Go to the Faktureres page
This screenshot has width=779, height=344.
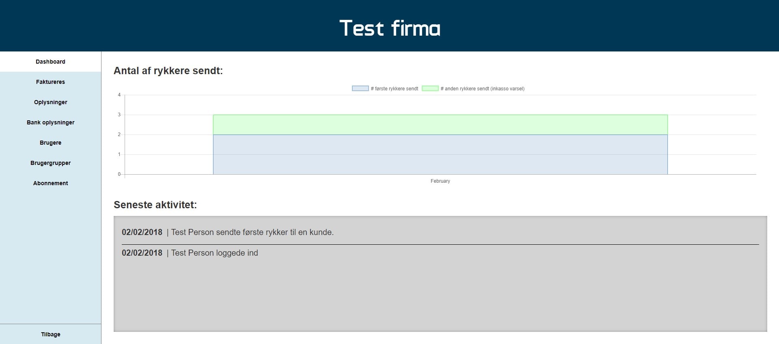[50, 82]
